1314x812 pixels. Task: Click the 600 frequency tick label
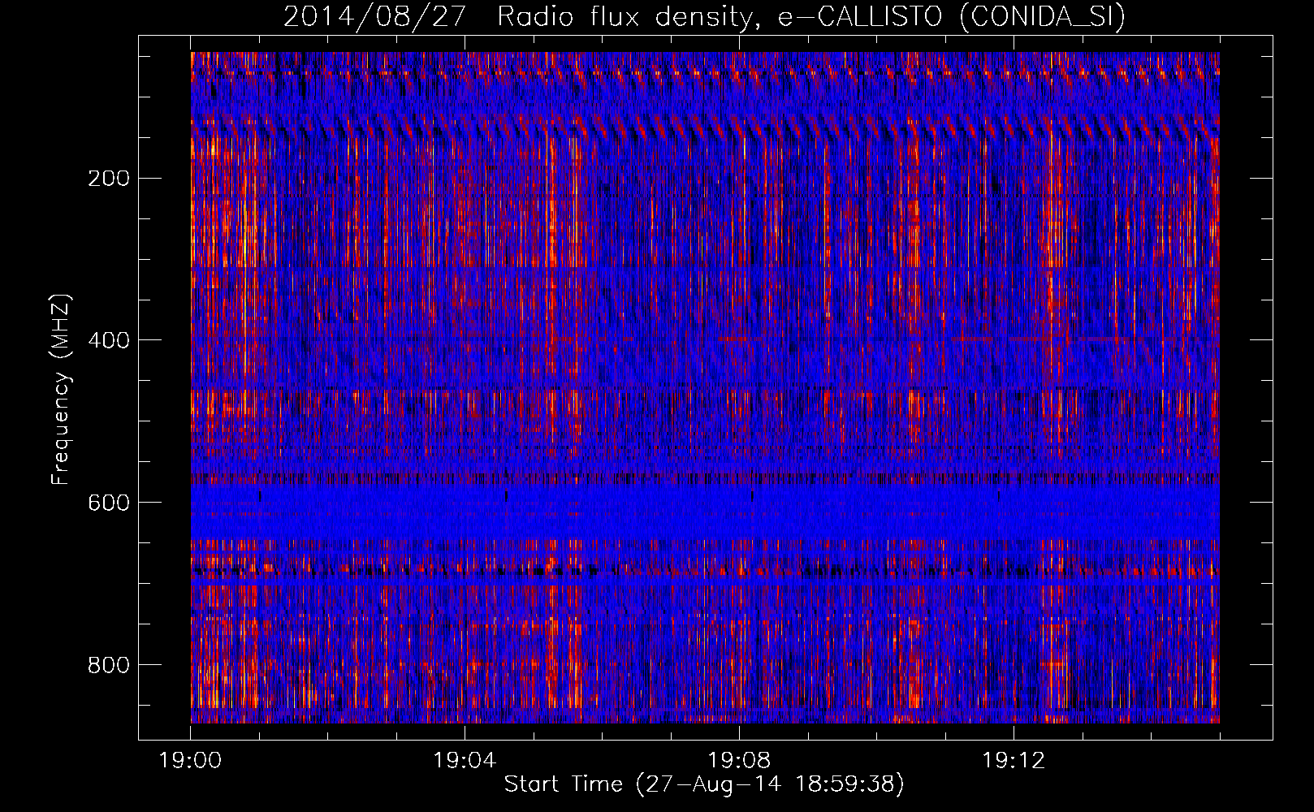coord(109,503)
